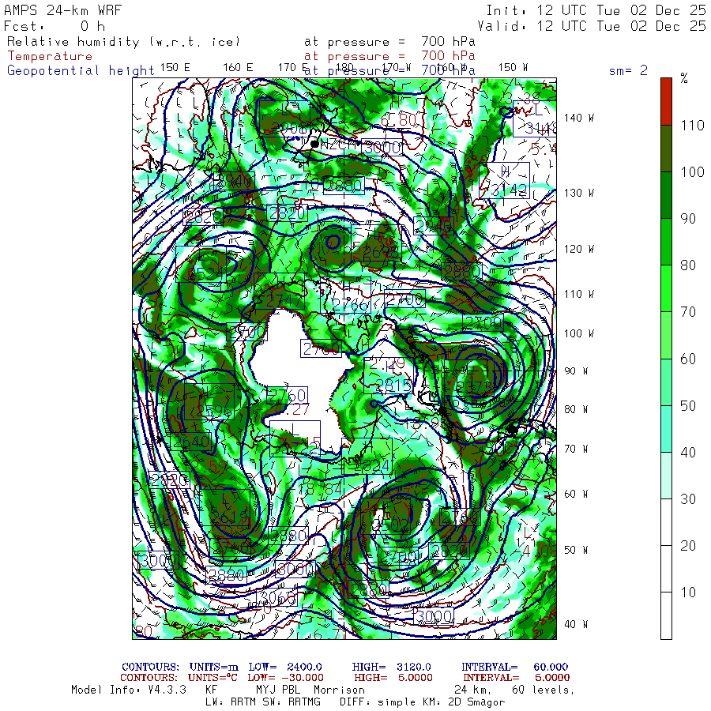Click the 2766 contour label box
711x711 pixels.
(x=350, y=304)
